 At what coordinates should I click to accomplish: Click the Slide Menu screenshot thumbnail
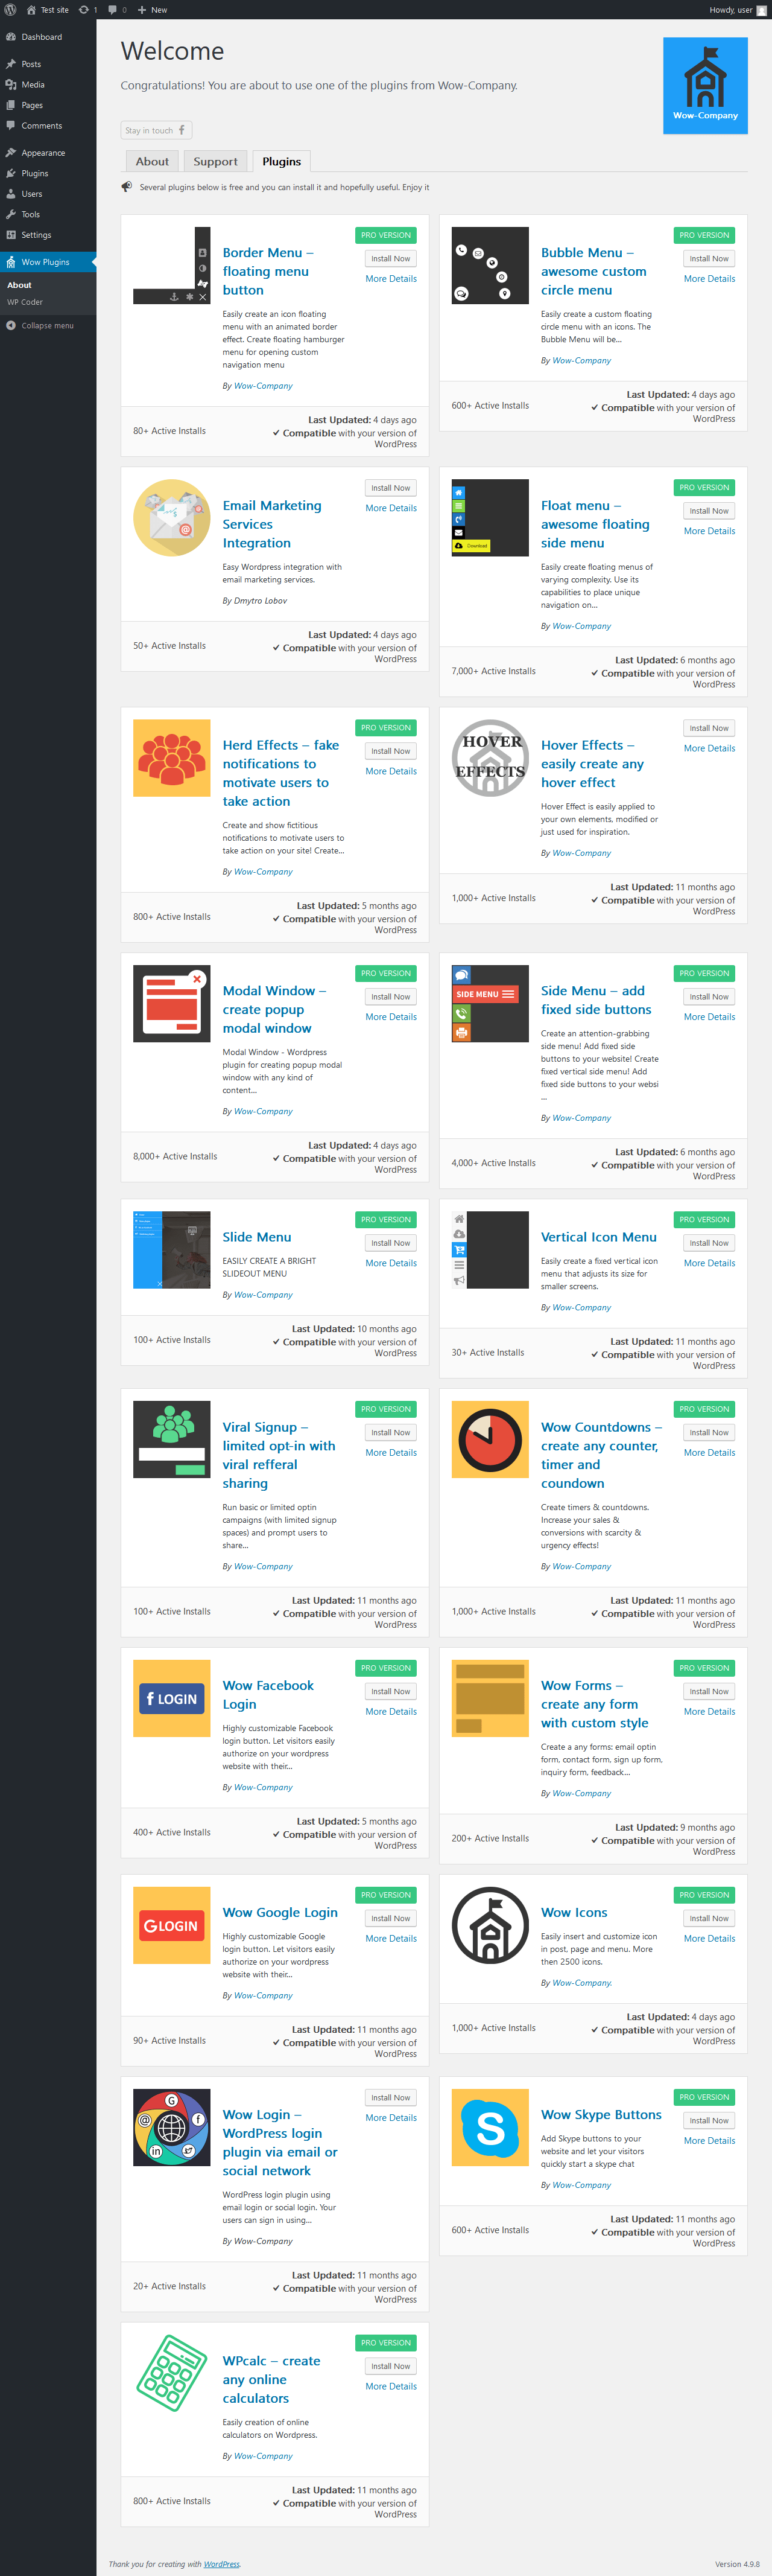[172, 1250]
